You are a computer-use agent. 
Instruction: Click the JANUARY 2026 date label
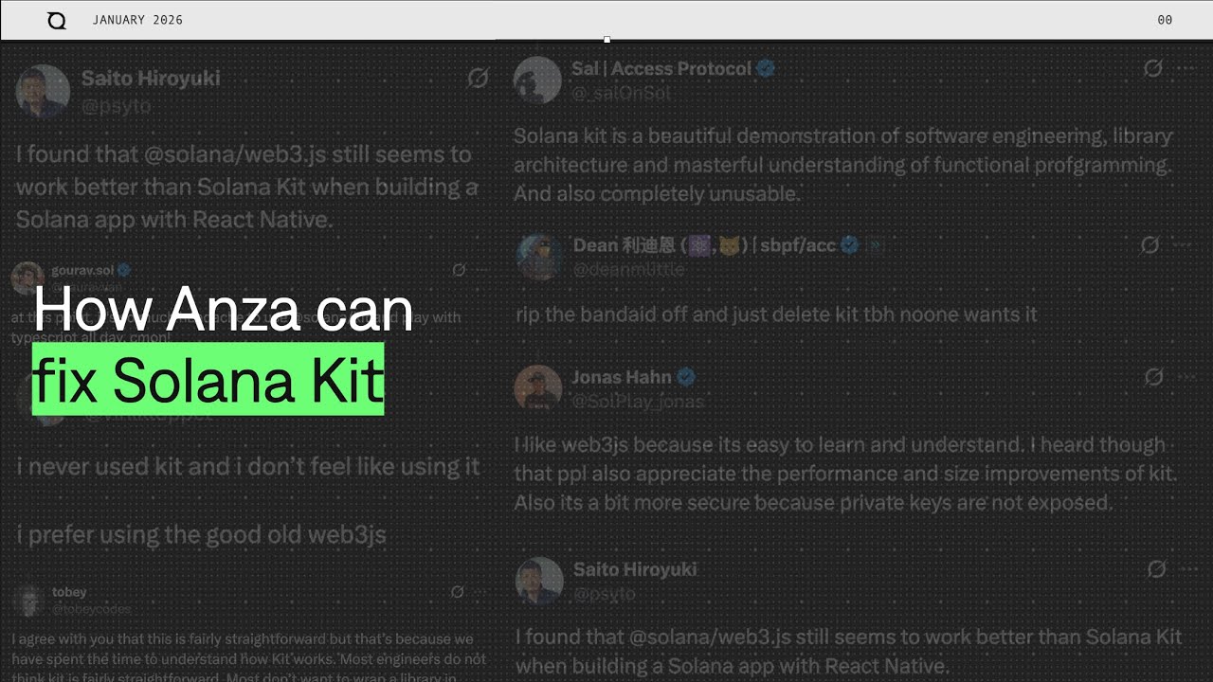(x=137, y=20)
